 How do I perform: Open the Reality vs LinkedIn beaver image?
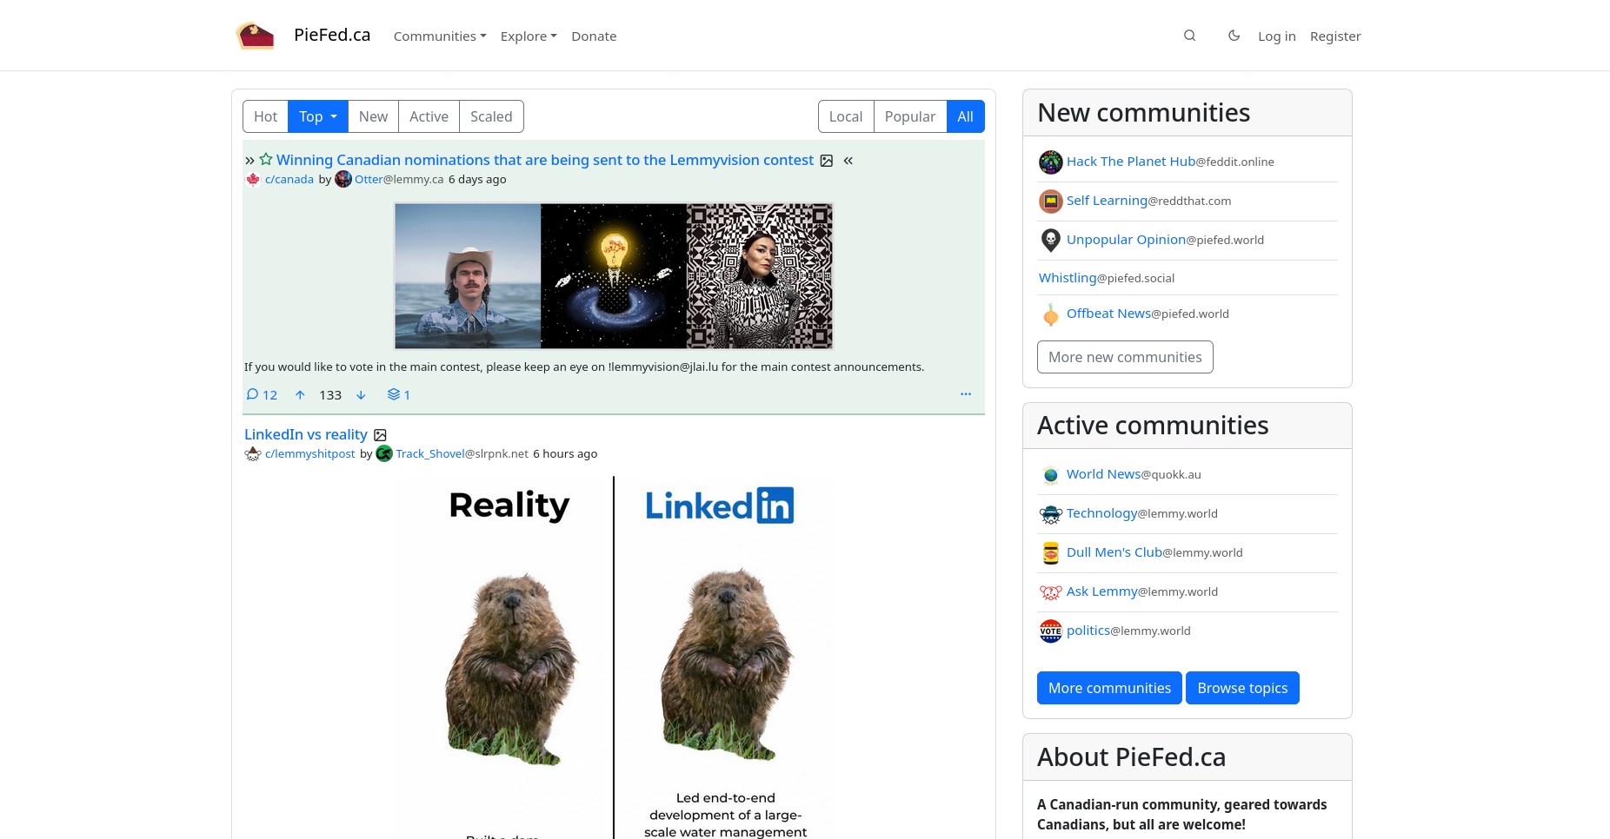point(614,657)
